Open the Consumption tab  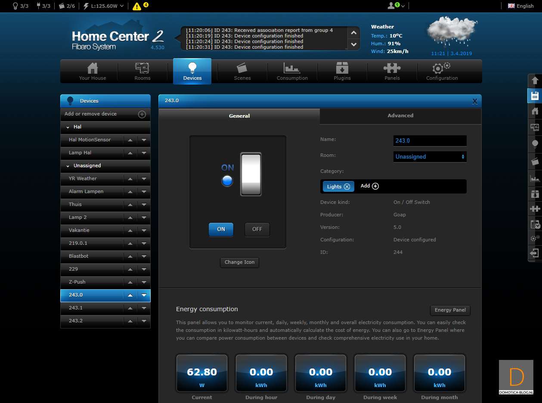pyautogui.click(x=292, y=71)
